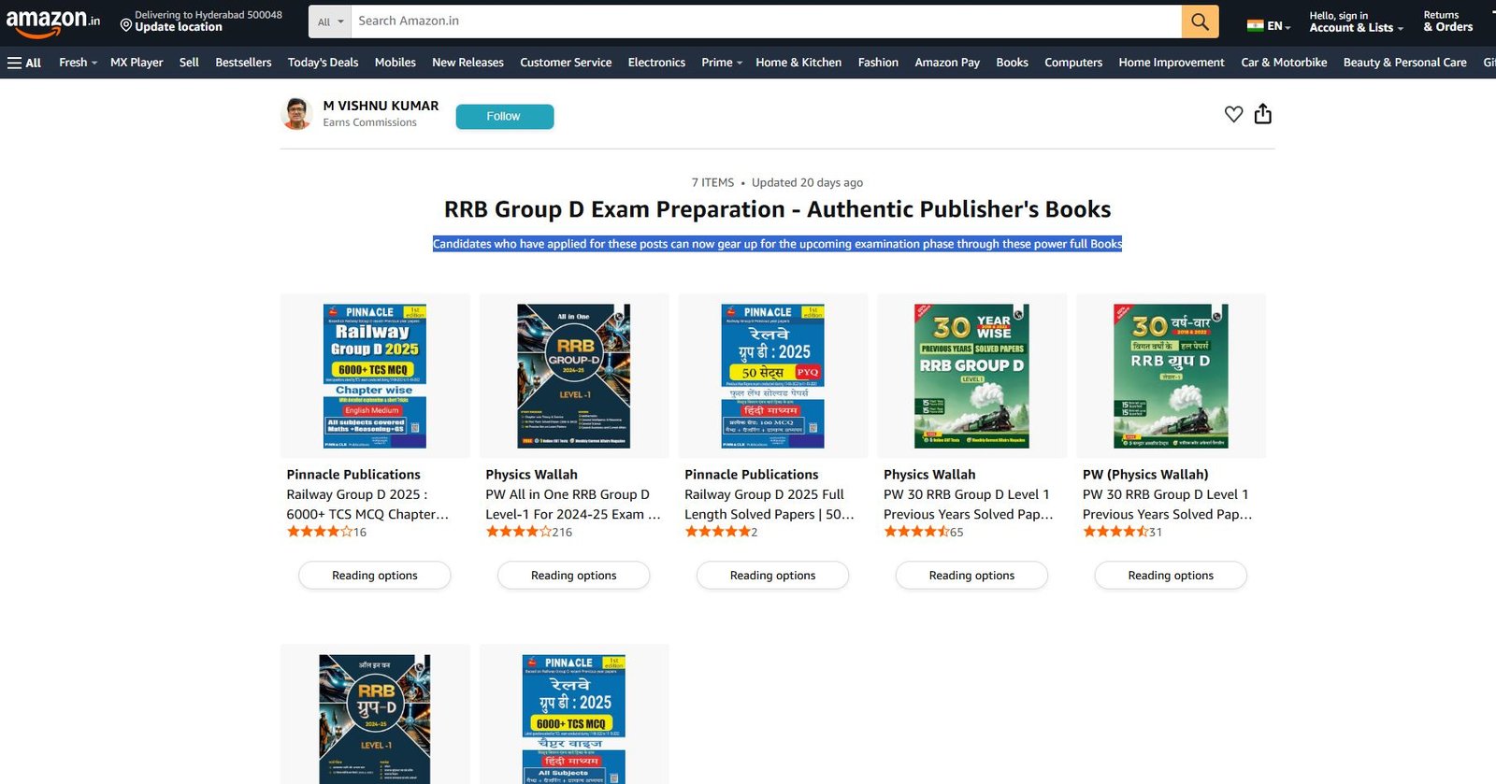Viewport: 1496px width, 784px height.
Task: Follow M Vishnu Kumar
Action: pos(504,117)
